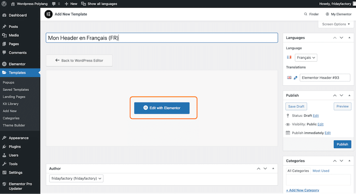Click the Add New Category link

pos(303,190)
